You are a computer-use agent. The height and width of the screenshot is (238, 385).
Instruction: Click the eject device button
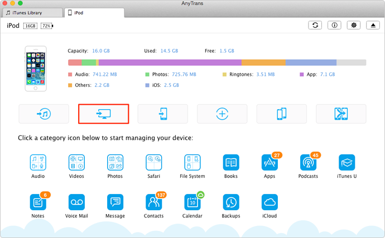click(373, 25)
